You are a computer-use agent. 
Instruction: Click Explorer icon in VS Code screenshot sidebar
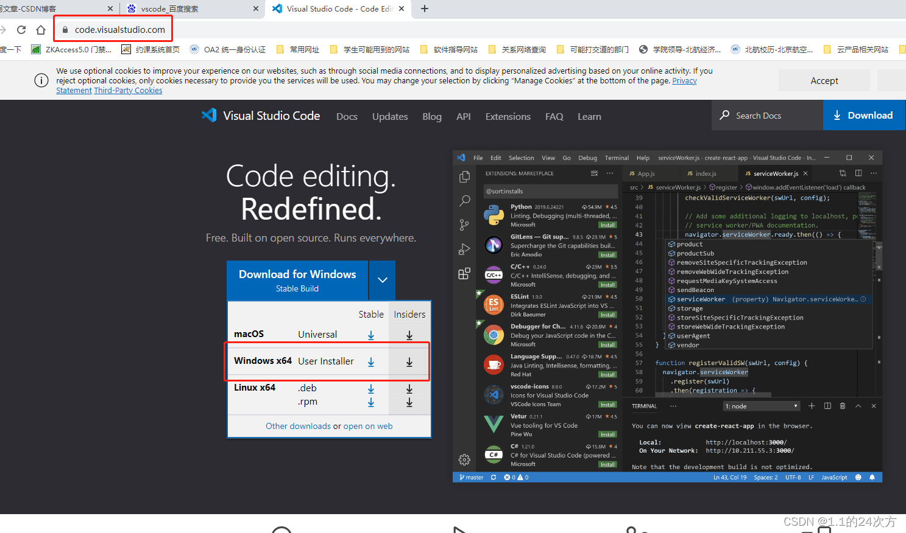464,176
